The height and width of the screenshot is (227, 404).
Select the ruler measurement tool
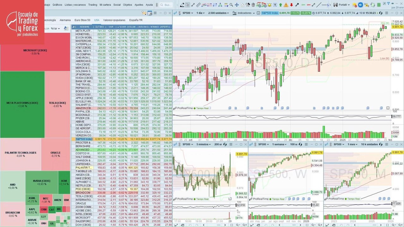pyautogui.click(x=198, y=5)
